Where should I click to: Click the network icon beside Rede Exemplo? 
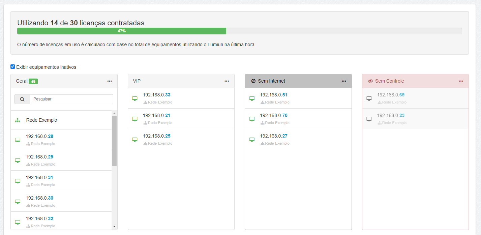(x=18, y=120)
